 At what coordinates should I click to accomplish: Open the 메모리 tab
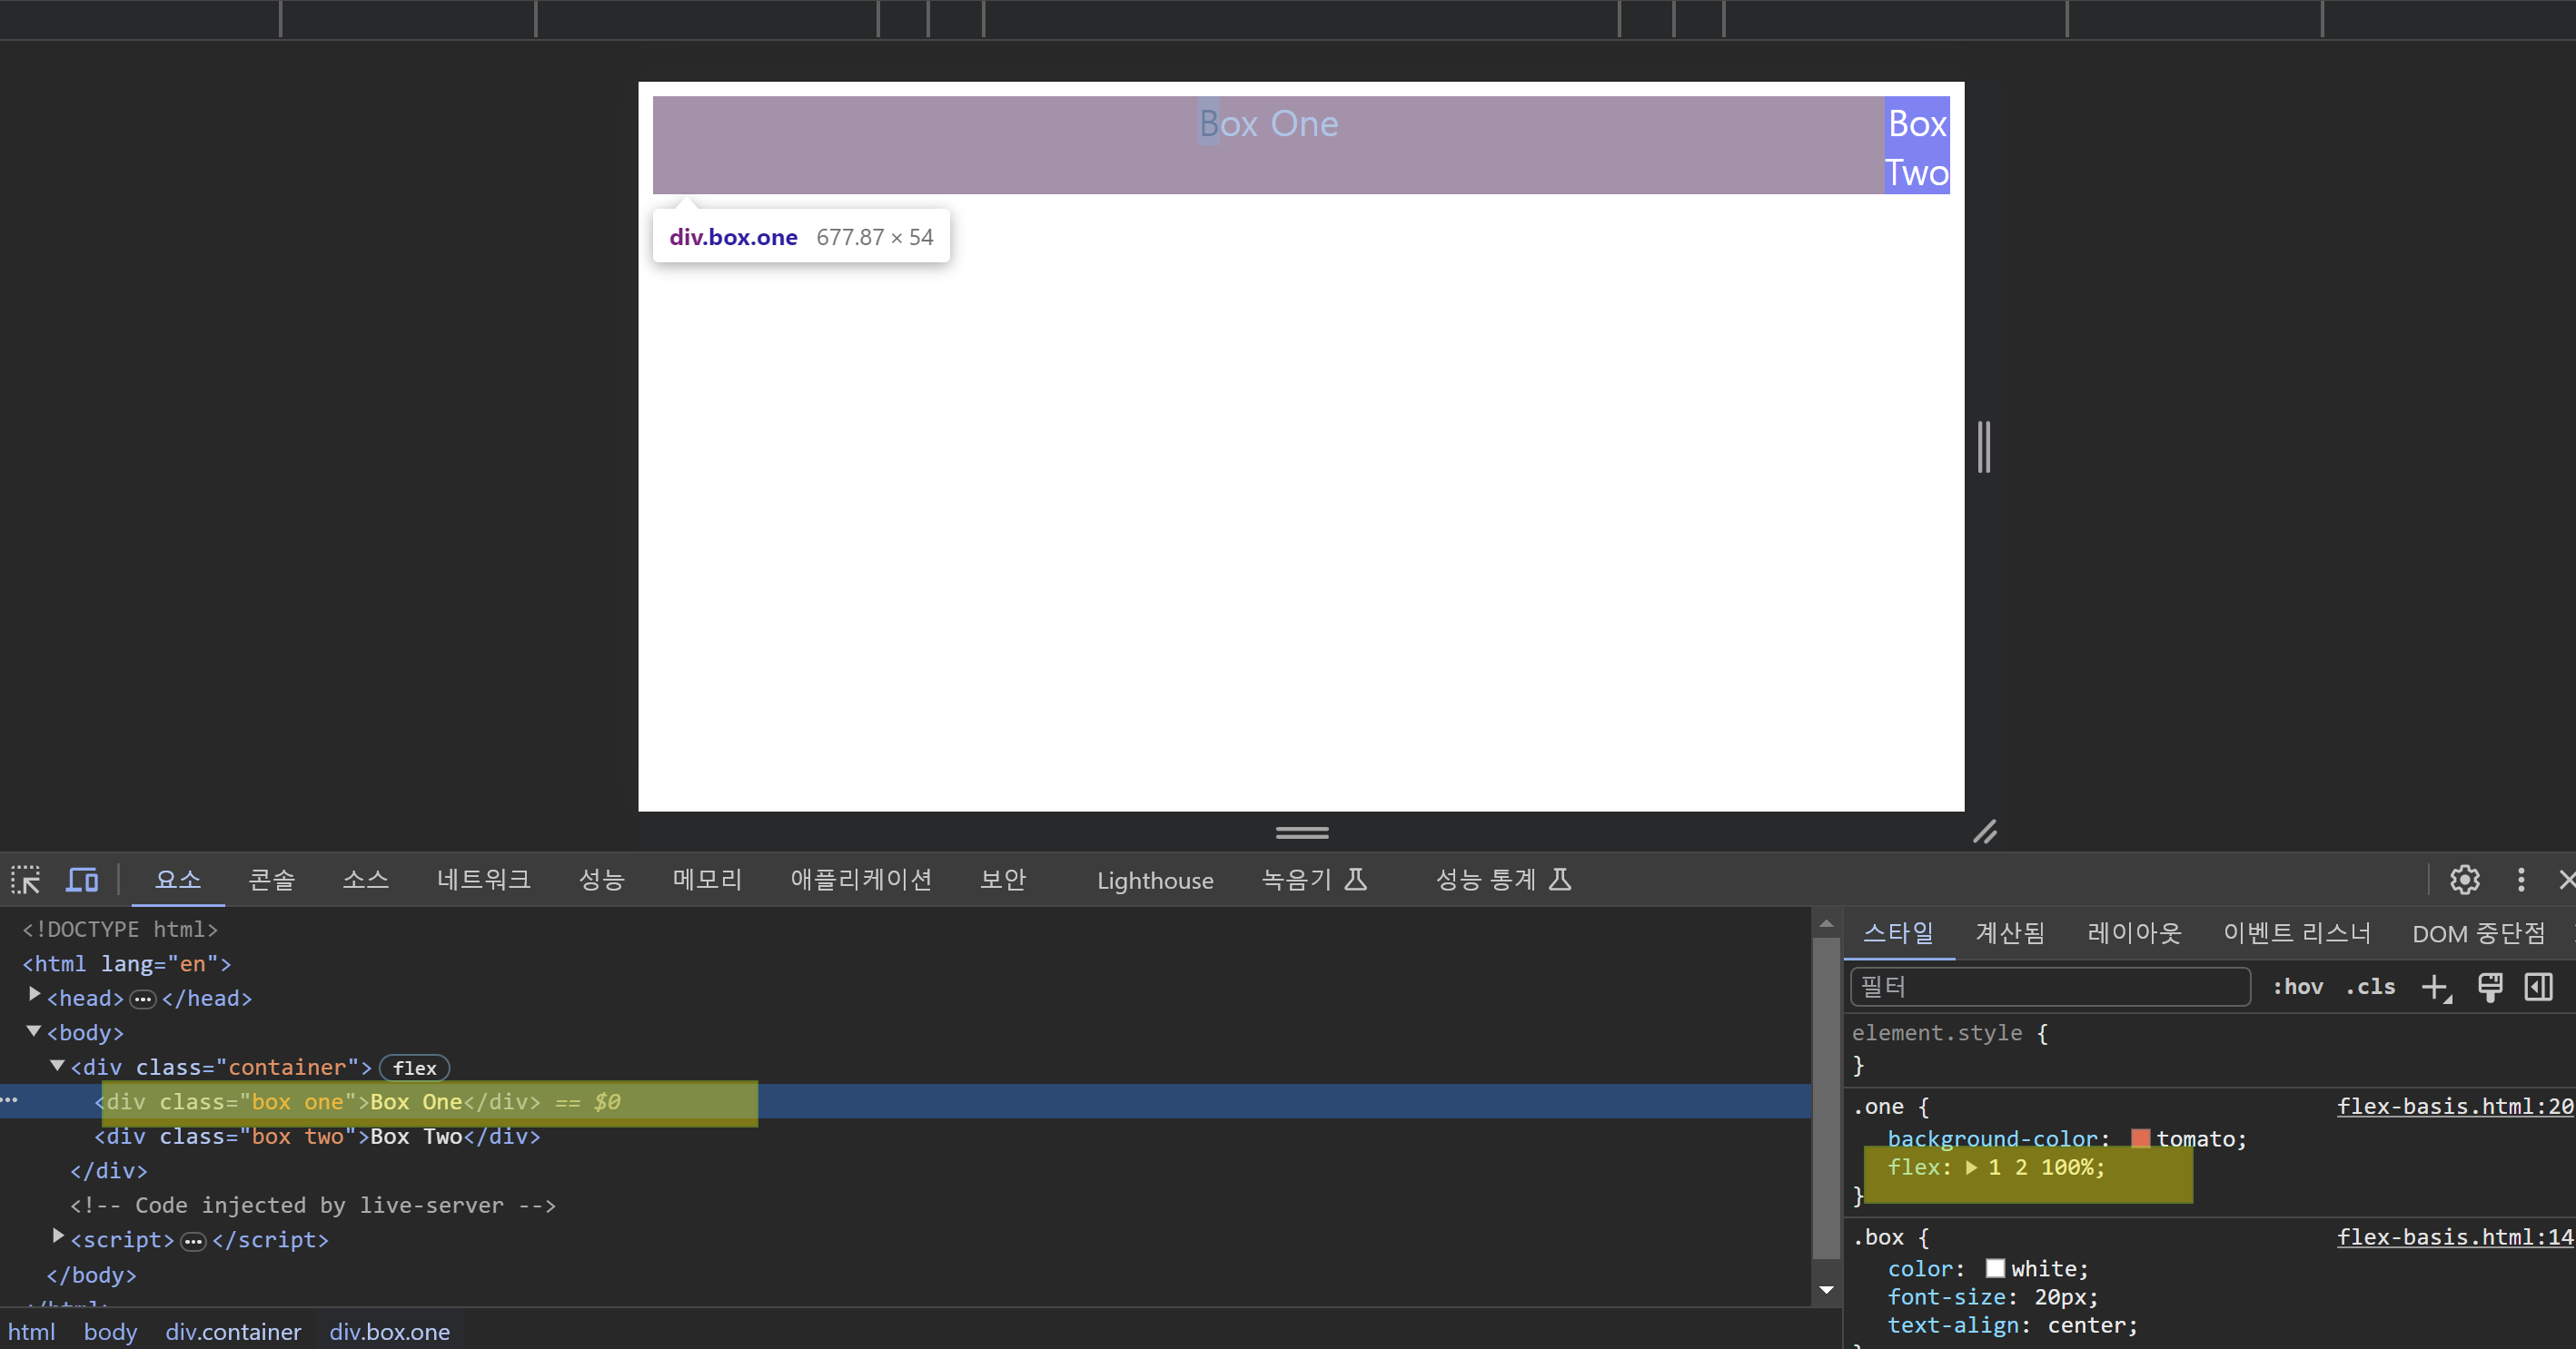(707, 880)
